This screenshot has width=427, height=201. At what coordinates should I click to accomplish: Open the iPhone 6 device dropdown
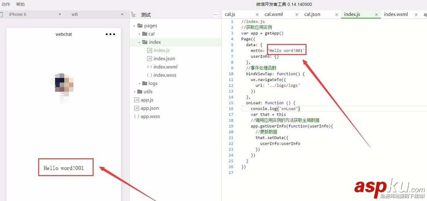click(34, 15)
